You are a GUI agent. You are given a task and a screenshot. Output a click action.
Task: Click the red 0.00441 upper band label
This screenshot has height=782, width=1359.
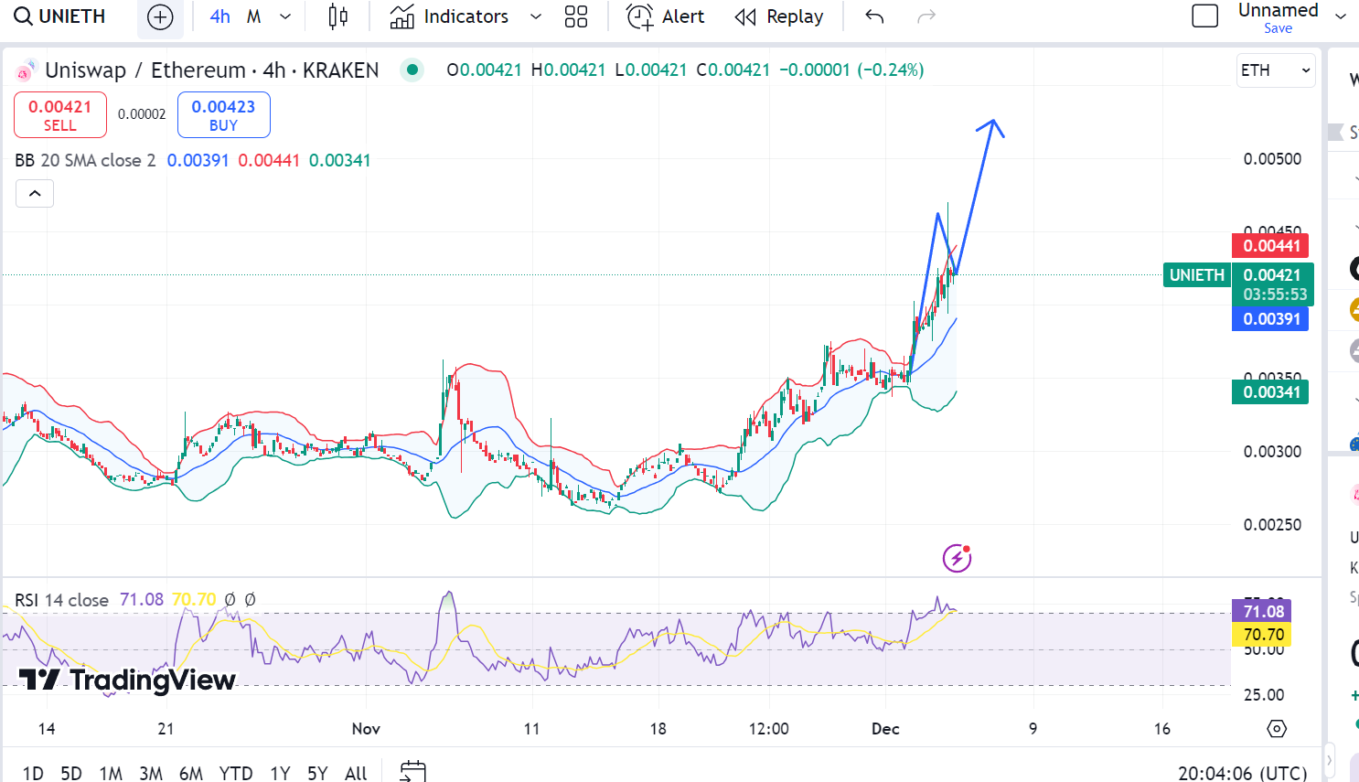[x=1271, y=245]
